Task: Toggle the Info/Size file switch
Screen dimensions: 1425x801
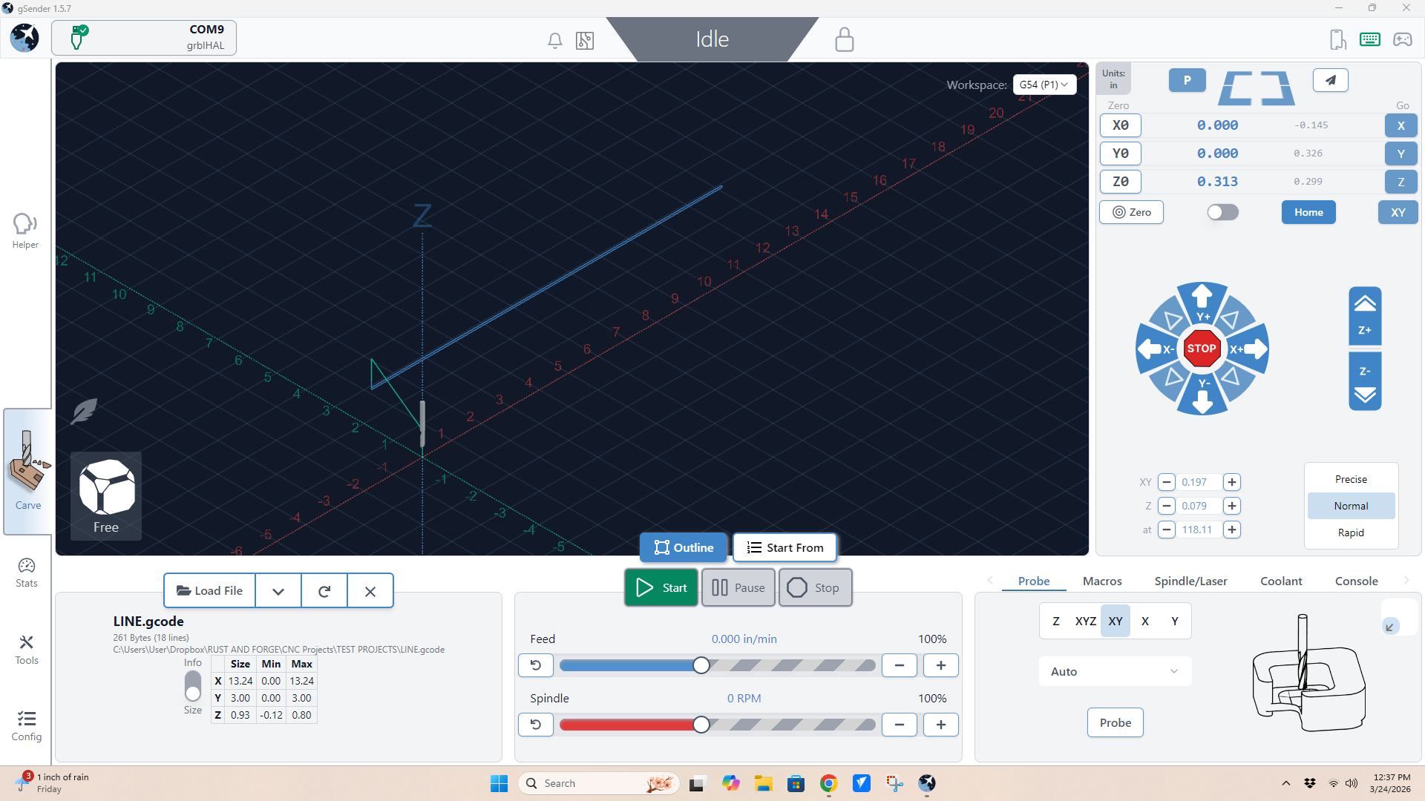Action: pos(193,686)
